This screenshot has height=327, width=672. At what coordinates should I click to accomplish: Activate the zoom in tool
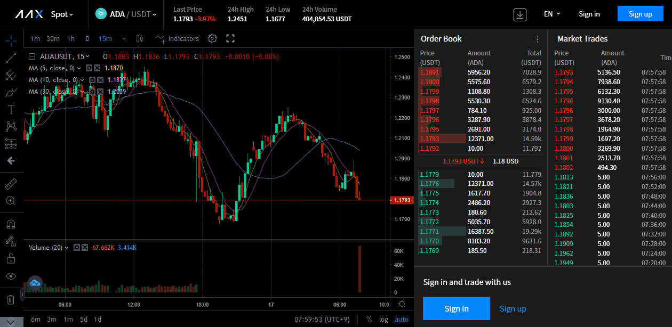11,201
